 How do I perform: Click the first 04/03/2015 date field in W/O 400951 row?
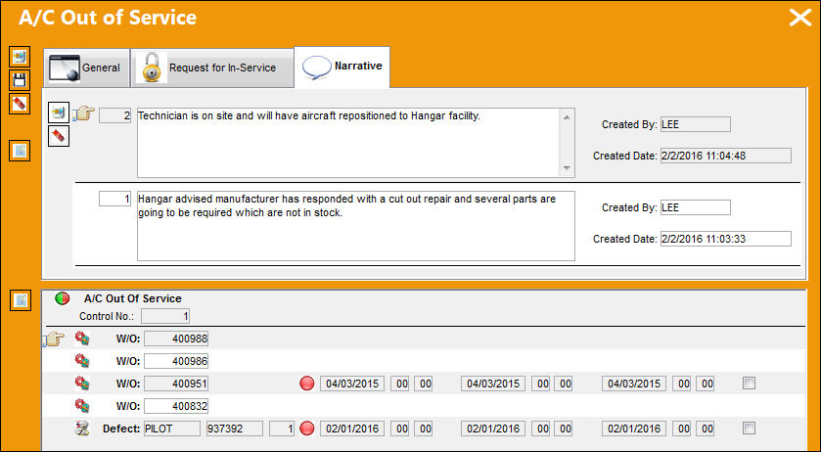point(352,384)
